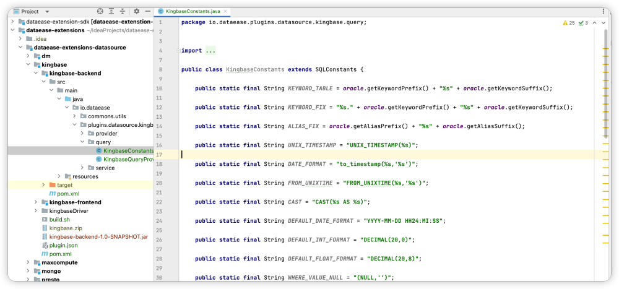Click the plugin.json file icon
Screen dimensions: 619x289
pyautogui.click(x=45, y=245)
